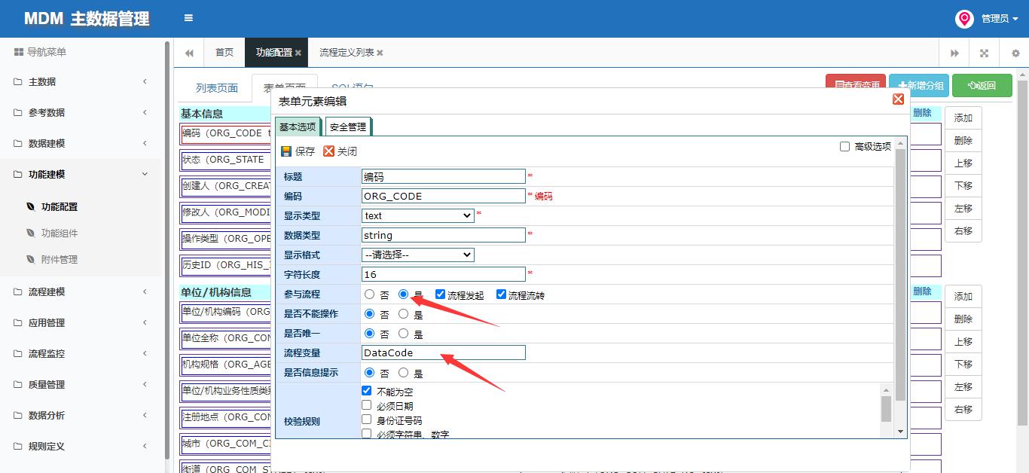
Task: Click the 流程变量 DataCode field
Action: pos(444,352)
